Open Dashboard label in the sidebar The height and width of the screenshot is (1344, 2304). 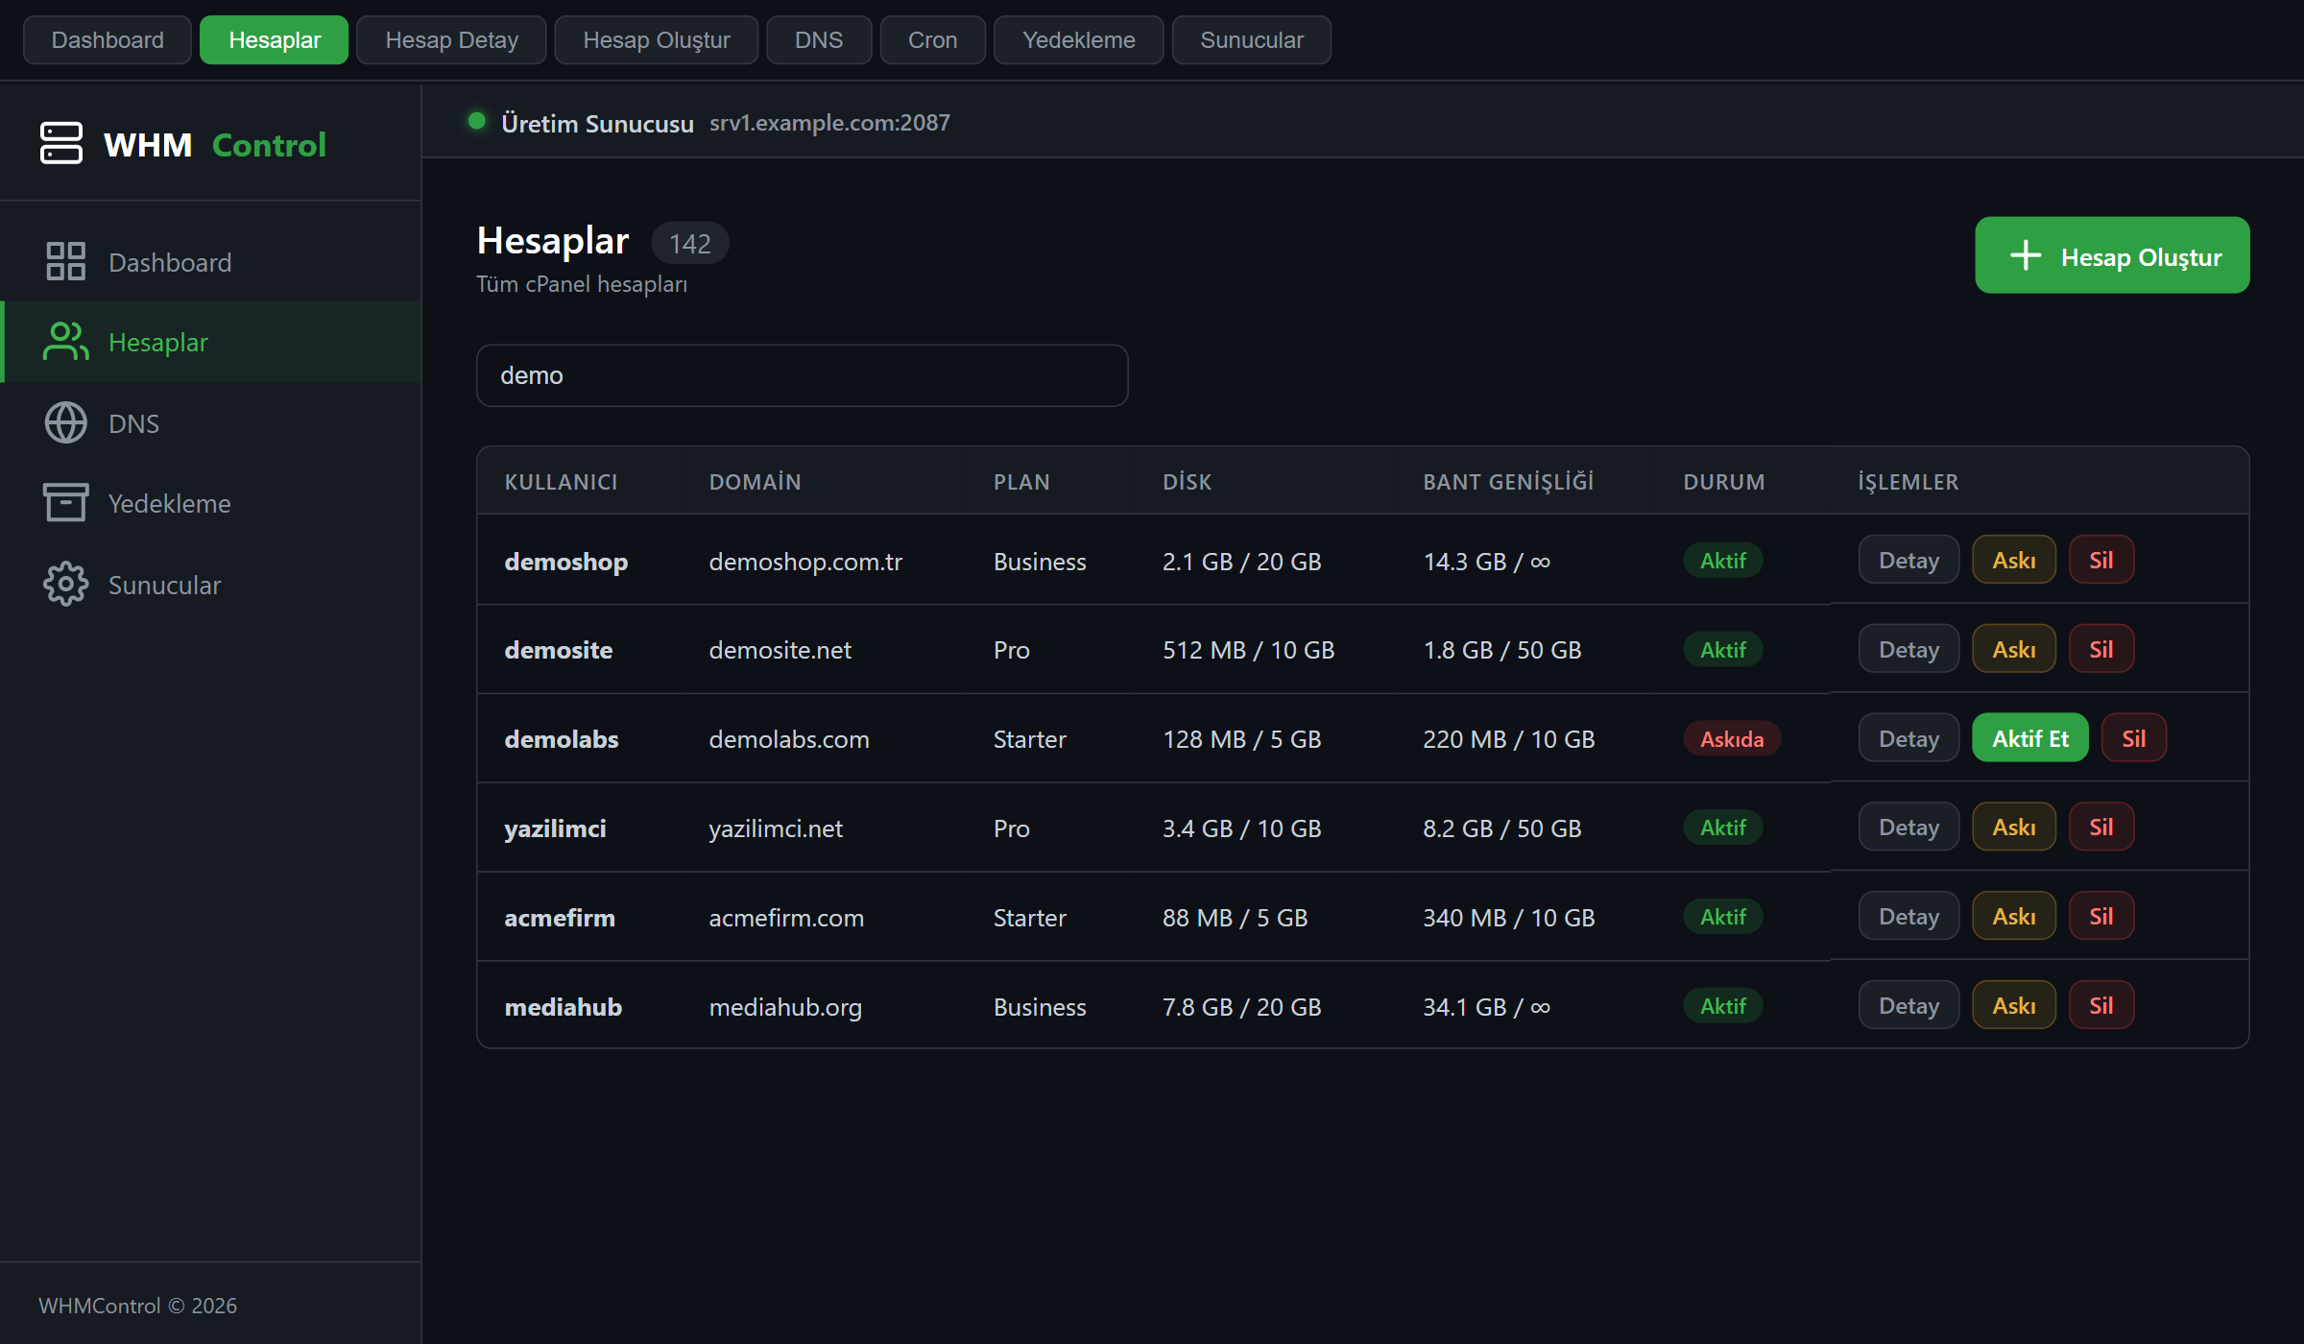[170, 262]
